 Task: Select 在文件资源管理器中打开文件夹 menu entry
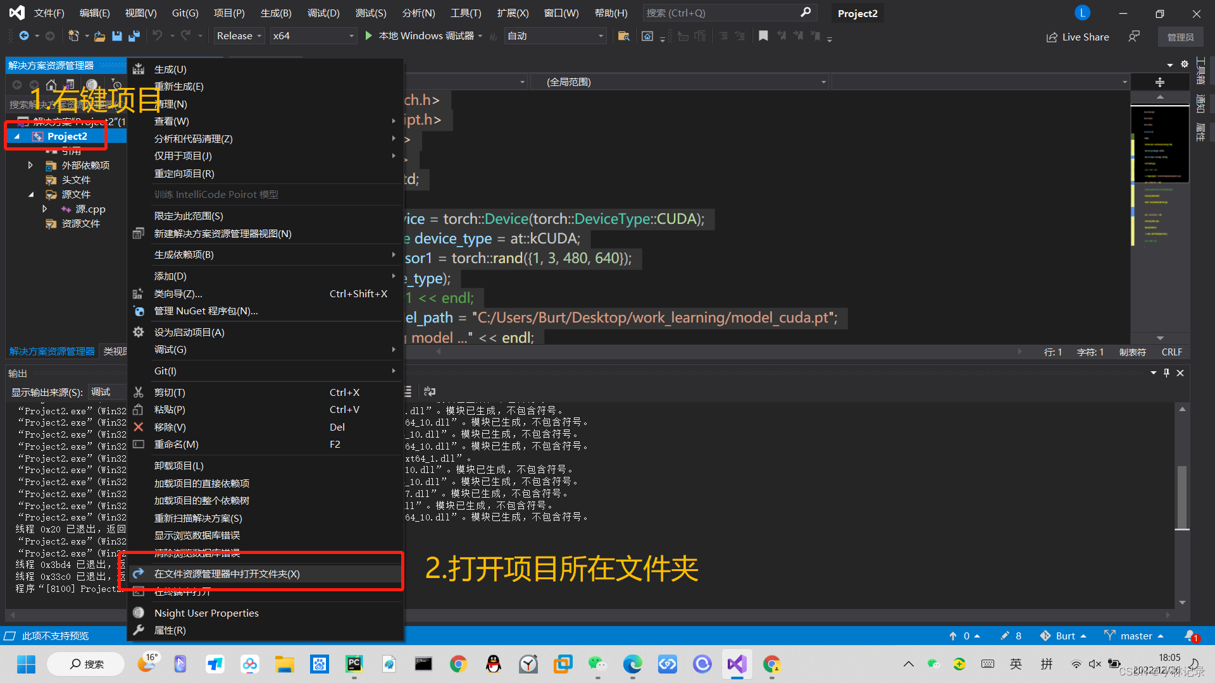pyautogui.click(x=227, y=574)
